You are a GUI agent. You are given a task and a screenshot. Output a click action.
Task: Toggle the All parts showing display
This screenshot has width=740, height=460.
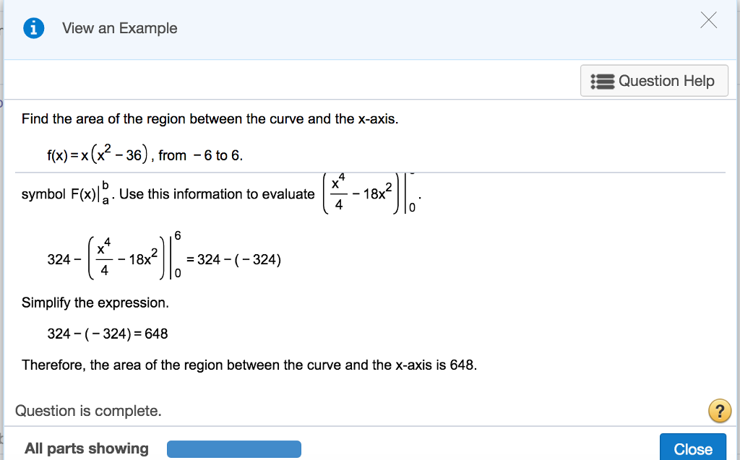(86, 448)
